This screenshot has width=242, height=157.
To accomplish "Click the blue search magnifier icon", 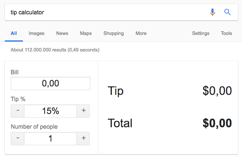I will pos(228,13).
